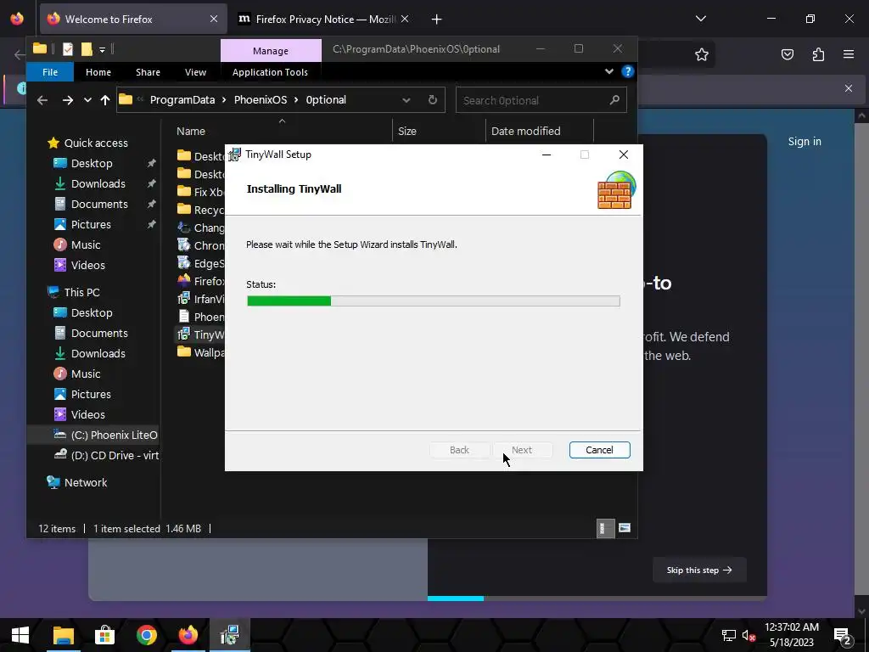
Task: Open the Share ribbon tab
Action: (x=148, y=72)
